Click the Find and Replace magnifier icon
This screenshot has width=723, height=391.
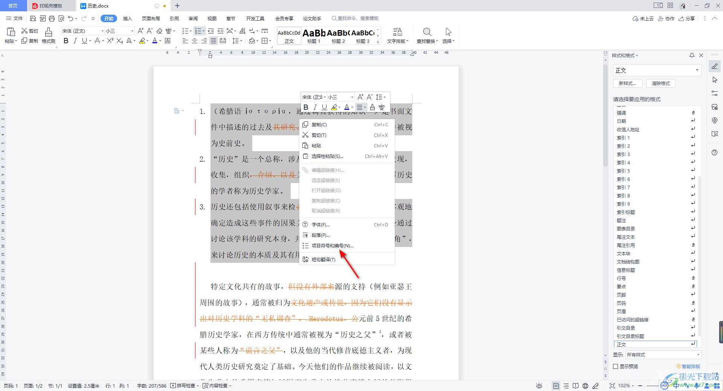click(x=427, y=32)
